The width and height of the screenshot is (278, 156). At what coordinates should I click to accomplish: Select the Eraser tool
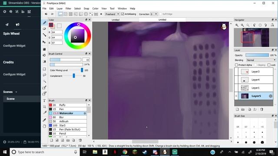(x=44, y=29)
